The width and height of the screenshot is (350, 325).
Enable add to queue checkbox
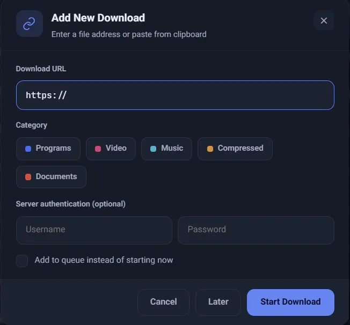click(22, 261)
